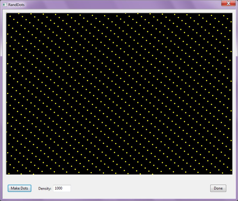Click the Density label

(45, 189)
